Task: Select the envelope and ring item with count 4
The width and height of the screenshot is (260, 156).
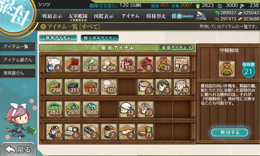Action: tap(54, 64)
